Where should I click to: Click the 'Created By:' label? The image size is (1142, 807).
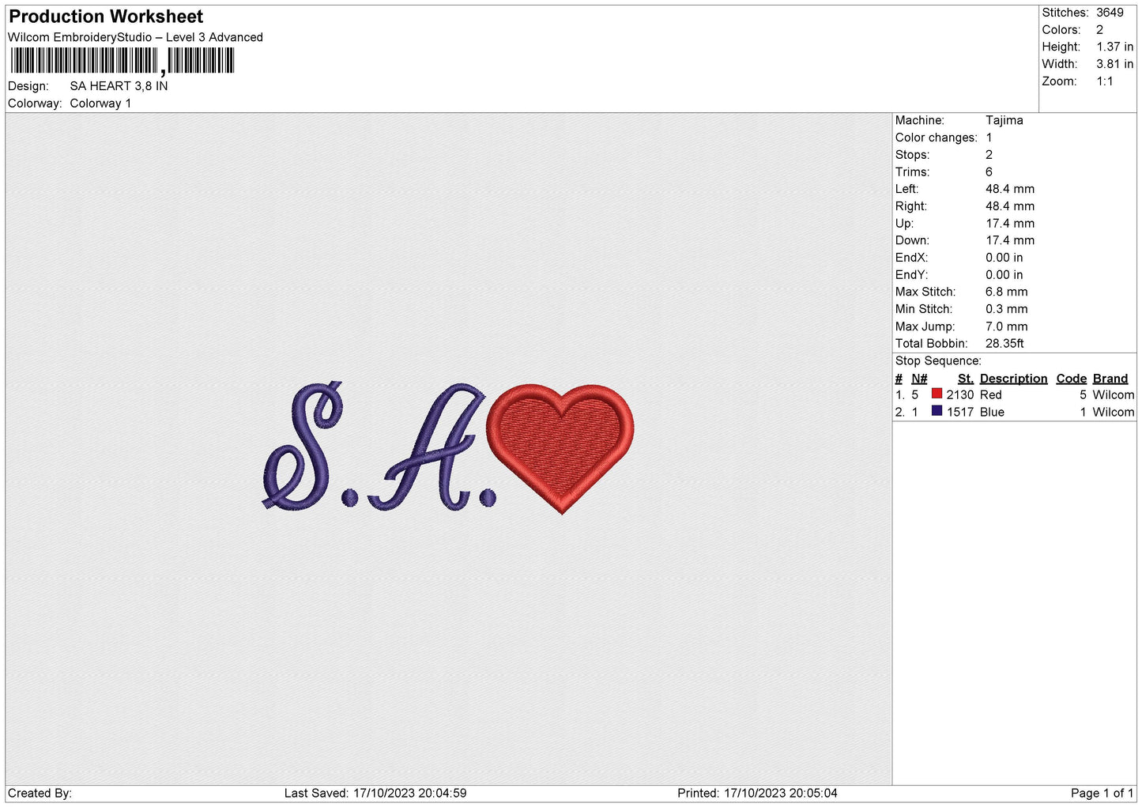pos(40,794)
